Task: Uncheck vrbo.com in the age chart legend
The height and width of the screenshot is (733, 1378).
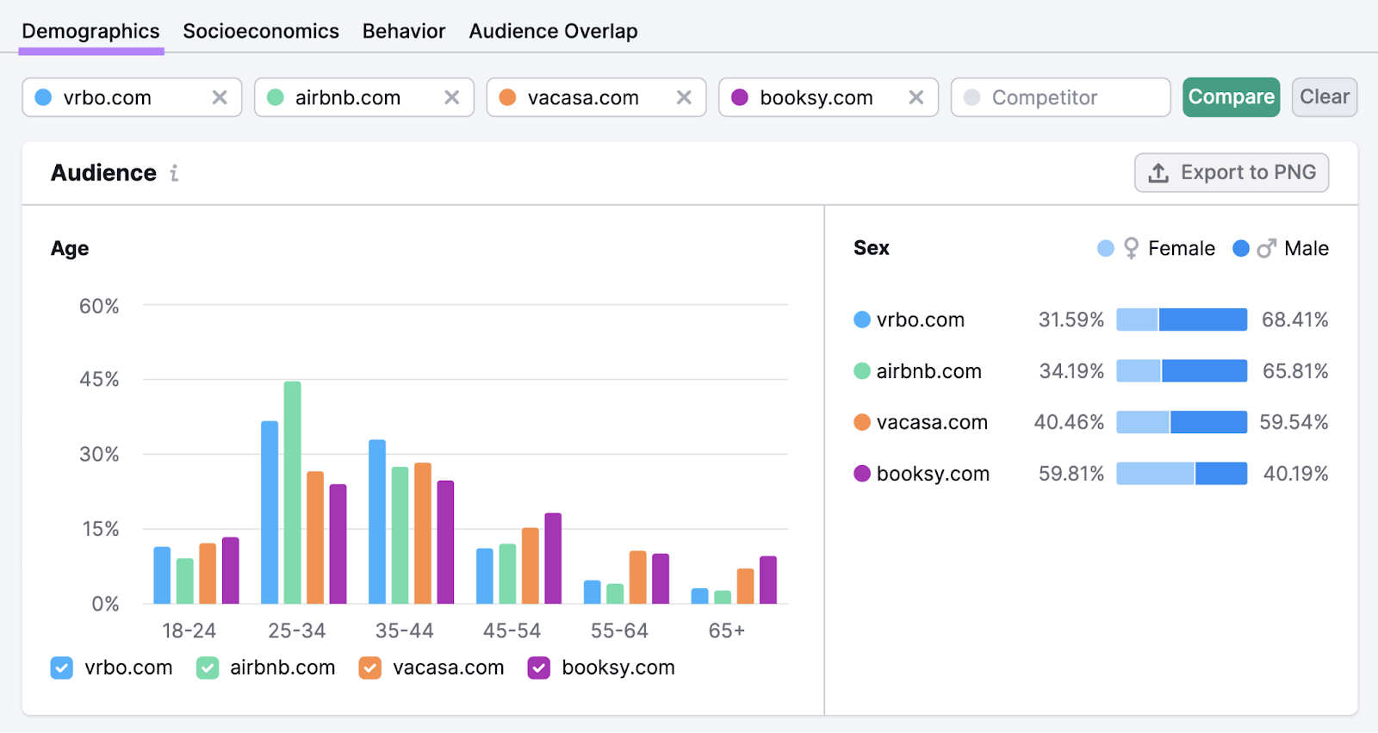Action: pos(62,668)
